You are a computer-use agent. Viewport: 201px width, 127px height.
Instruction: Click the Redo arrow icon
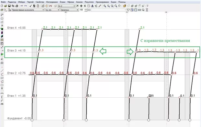[x=26, y=6]
